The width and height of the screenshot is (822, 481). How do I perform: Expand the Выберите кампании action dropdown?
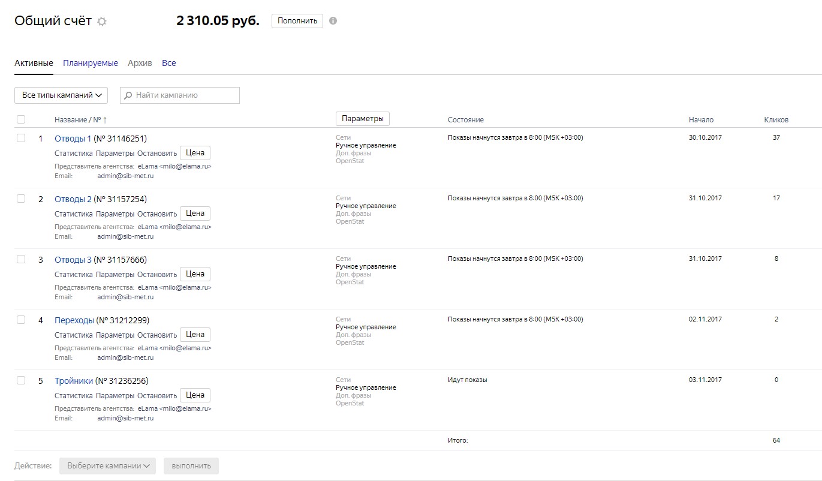107,466
